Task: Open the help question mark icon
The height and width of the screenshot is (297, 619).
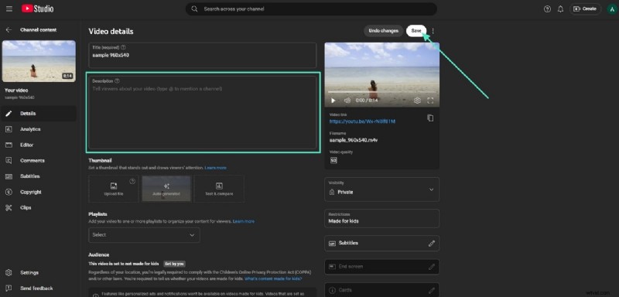Action: (x=547, y=9)
